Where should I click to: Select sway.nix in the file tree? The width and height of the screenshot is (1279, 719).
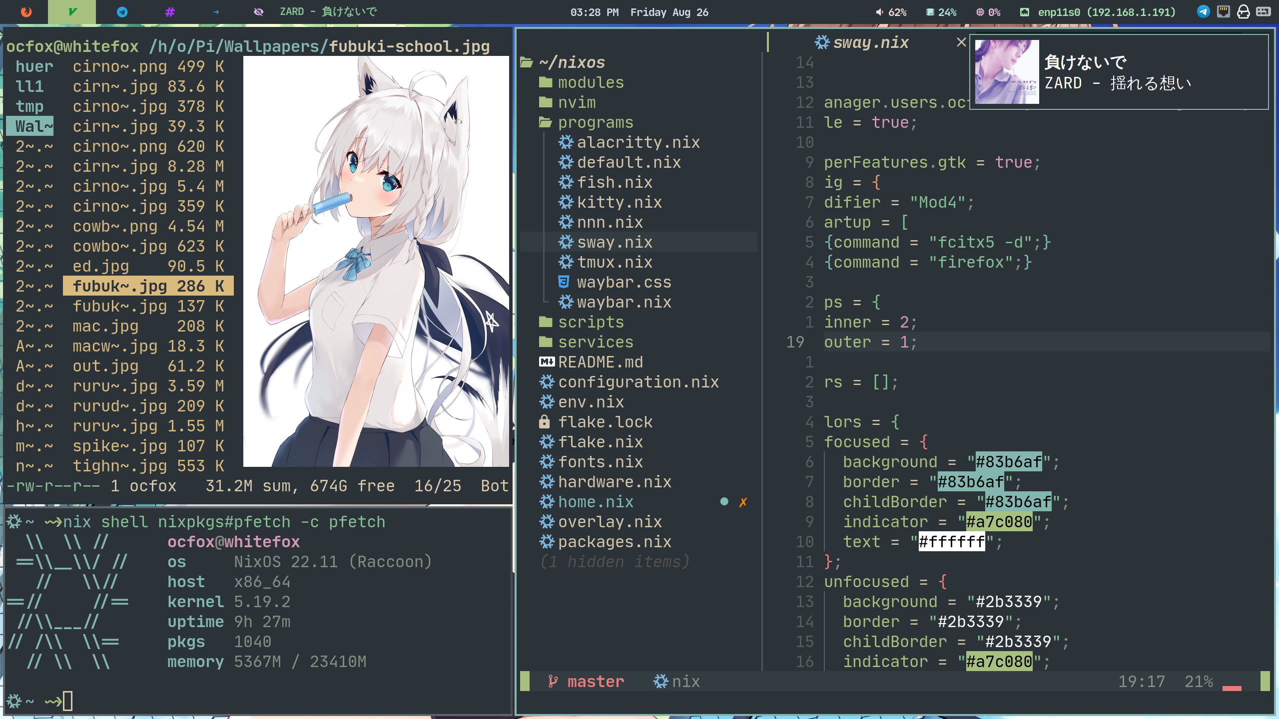click(605, 242)
